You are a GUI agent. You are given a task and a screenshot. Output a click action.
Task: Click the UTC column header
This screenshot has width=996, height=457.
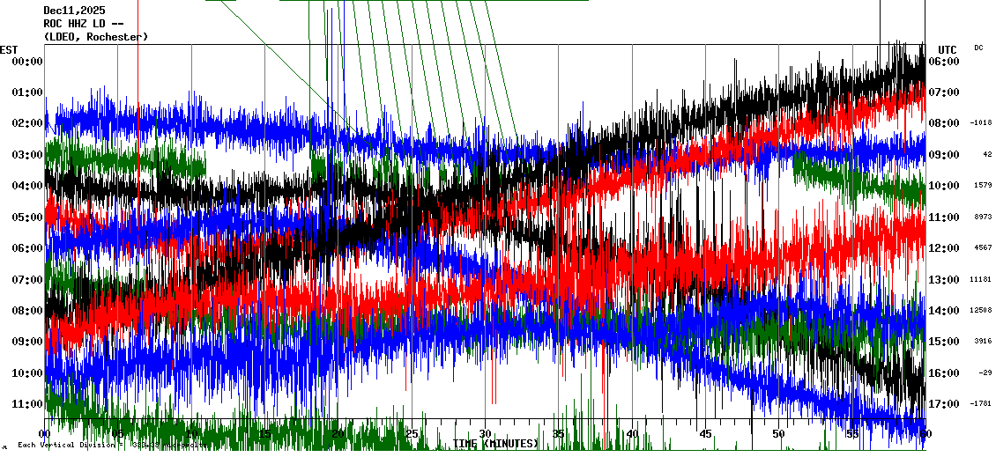pyautogui.click(x=947, y=49)
